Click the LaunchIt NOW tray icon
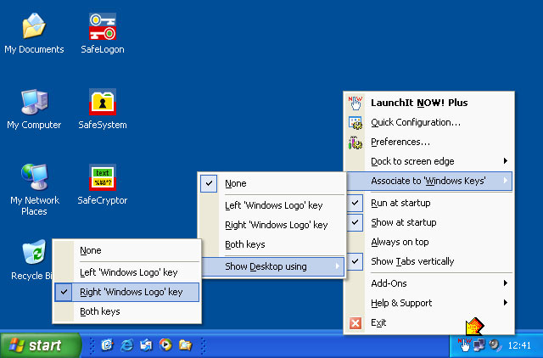This screenshot has width=543, height=358. [464, 344]
